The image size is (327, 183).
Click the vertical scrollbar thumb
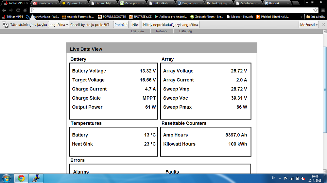pos(325,90)
